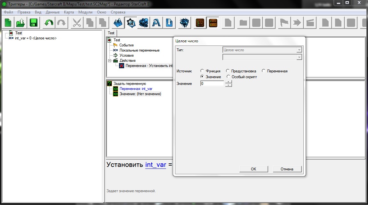Image resolution: width=368 pixels, height=205 pixels.
Task: Click the Задает значение переменной description text
Action: [131, 191]
